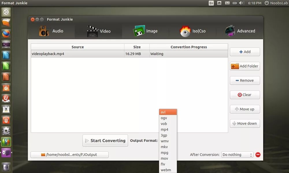
Task: Open Ubuntu Software Center from launcher
Action: [x=6, y=88]
